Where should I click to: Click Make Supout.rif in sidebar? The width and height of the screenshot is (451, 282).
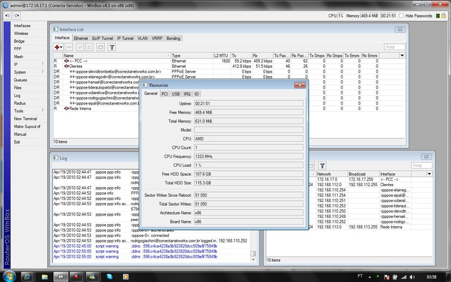[27, 126]
